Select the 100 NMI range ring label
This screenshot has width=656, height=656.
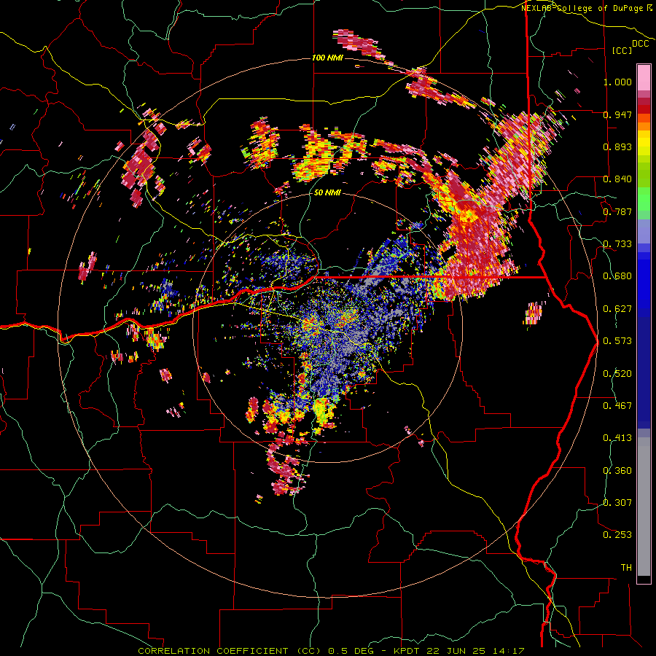pos(327,58)
